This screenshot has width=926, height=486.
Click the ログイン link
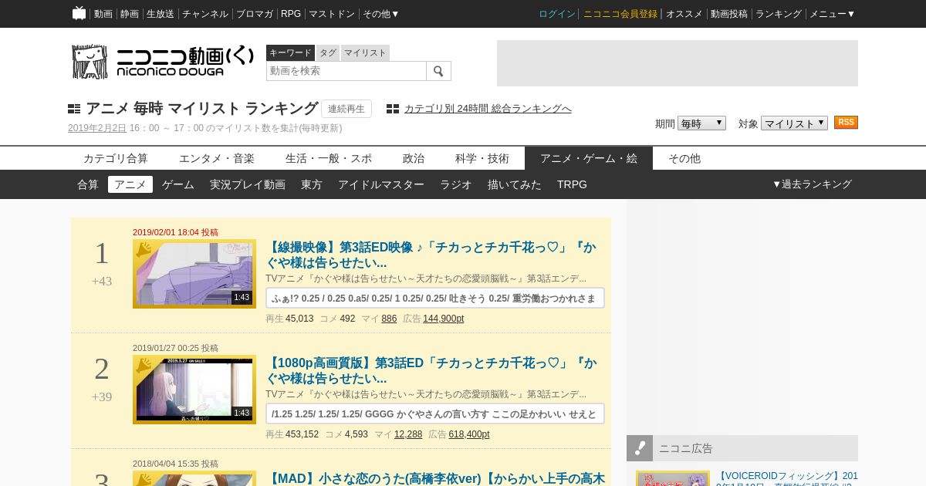click(557, 14)
